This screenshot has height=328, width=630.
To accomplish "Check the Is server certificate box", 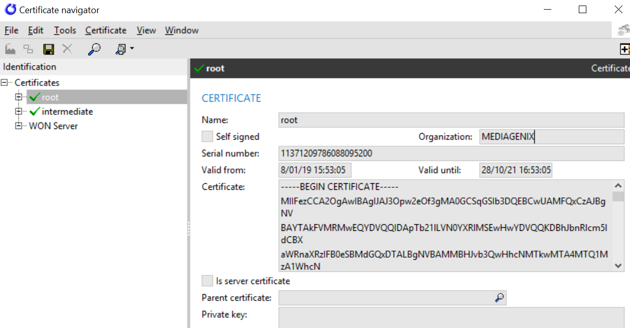I will (207, 280).
